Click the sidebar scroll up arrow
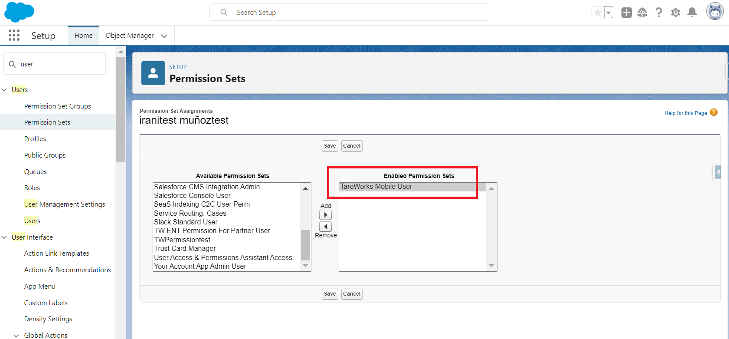This screenshot has height=339, width=729. click(x=121, y=52)
